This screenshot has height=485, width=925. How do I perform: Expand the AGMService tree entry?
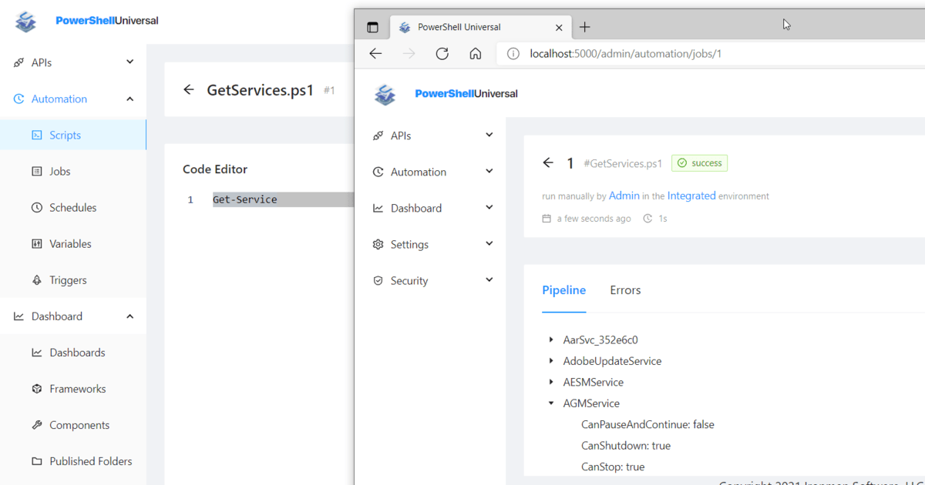[550, 403]
